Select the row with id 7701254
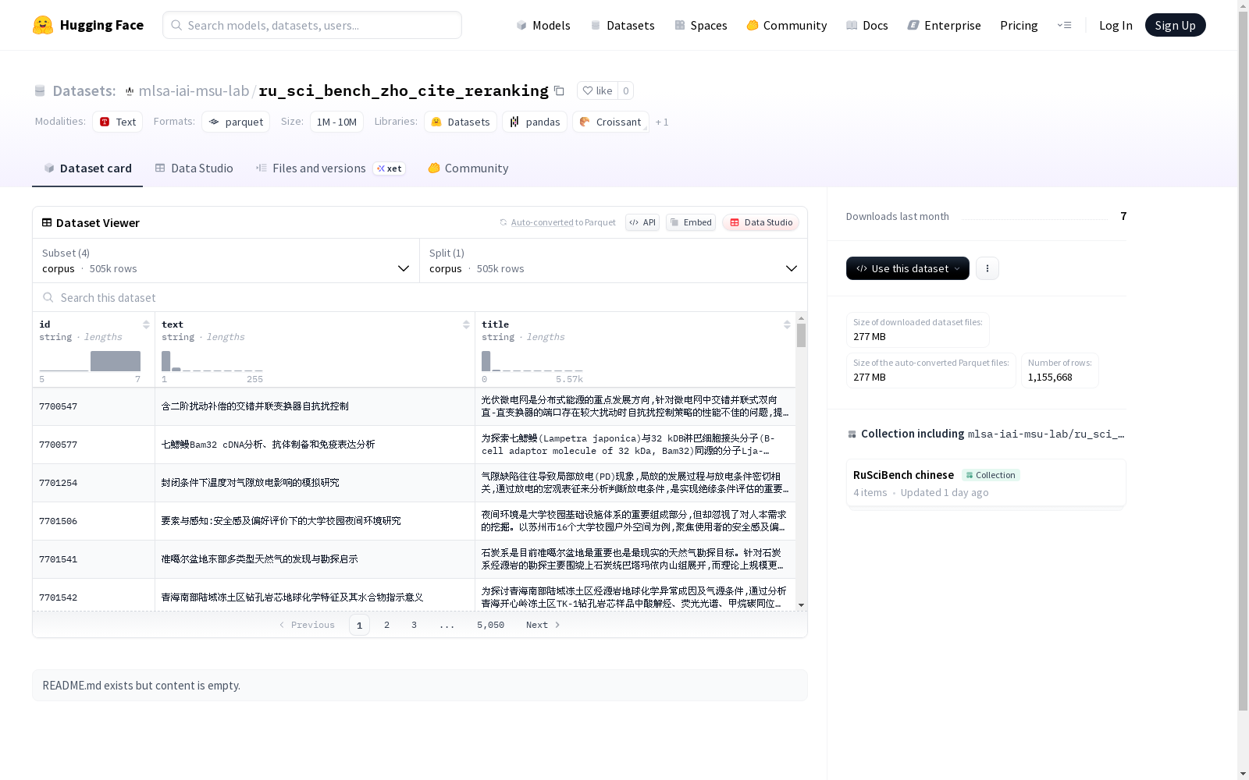Screen dimensions: 1249x780 [414, 483]
